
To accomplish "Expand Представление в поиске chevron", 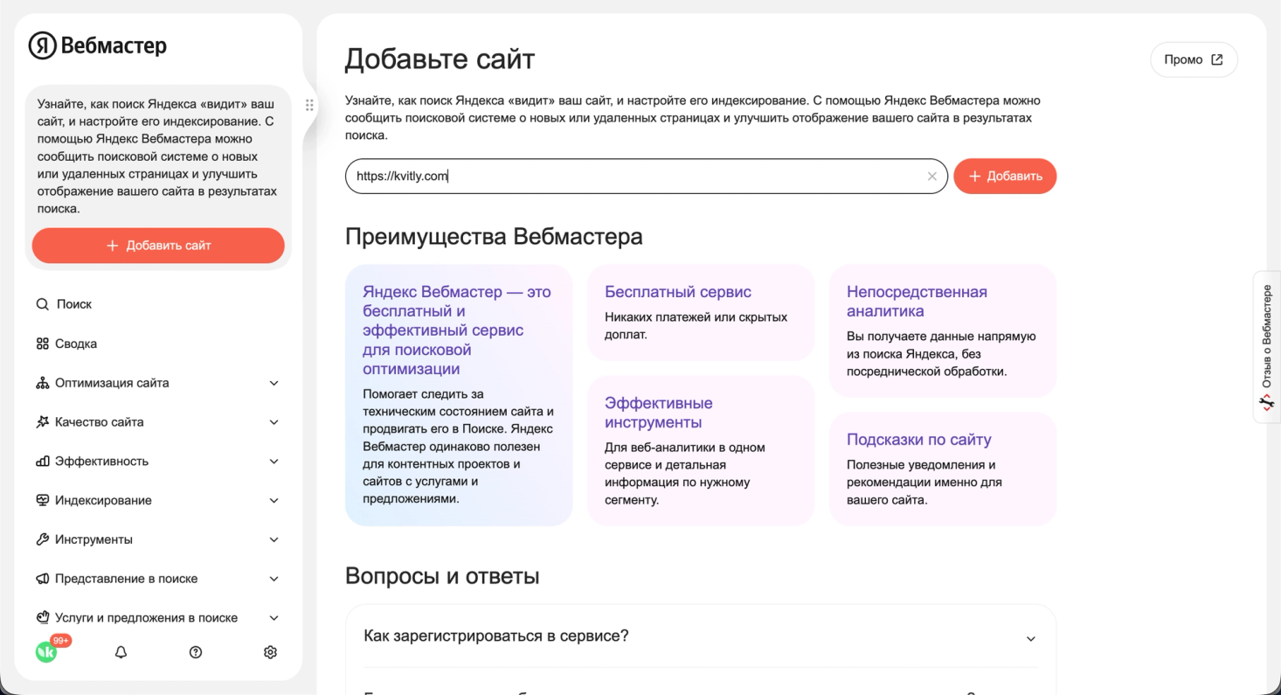I will coord(274,579).
